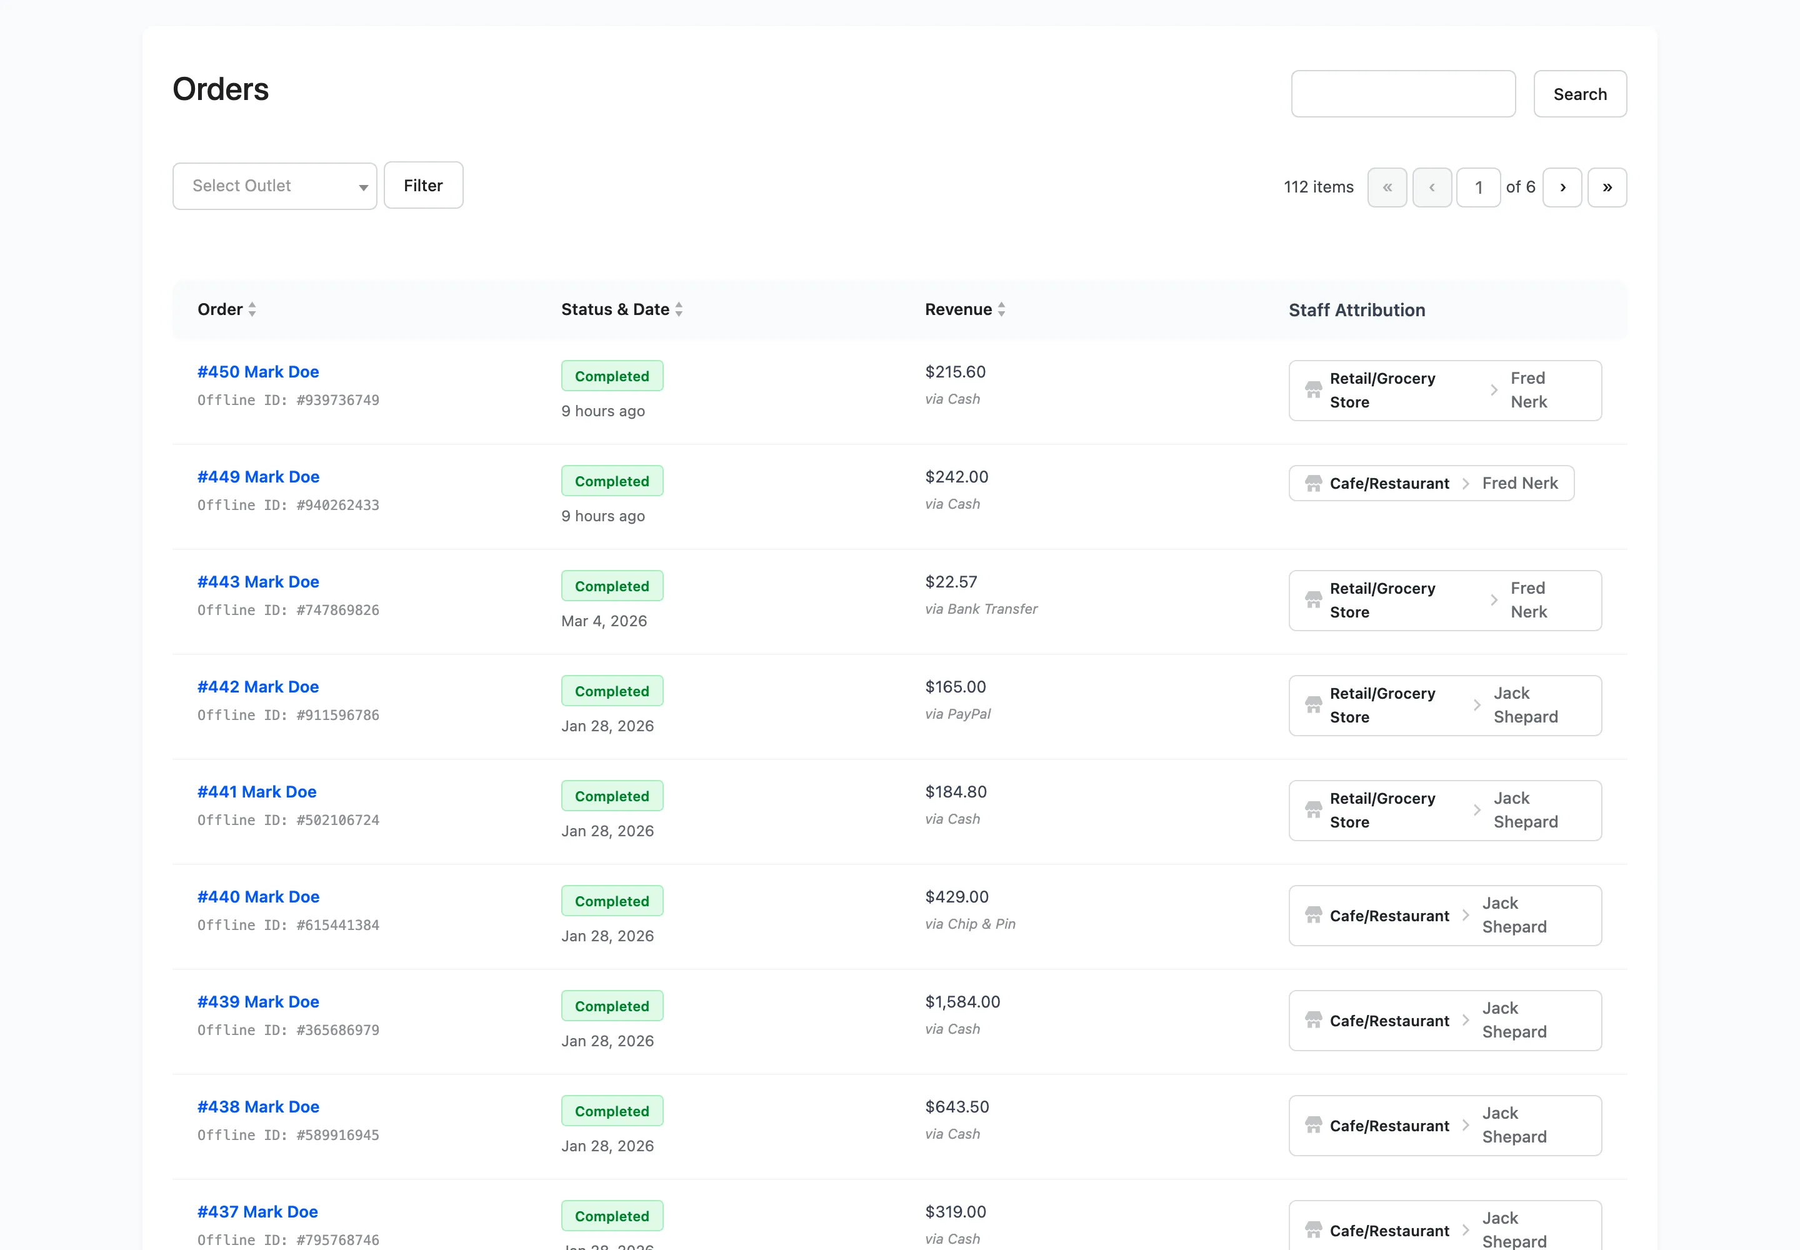Click Fred Nerk in order #449's attribution
The width and height of the screenshot is (1800, 1250).
point(1519,483)
